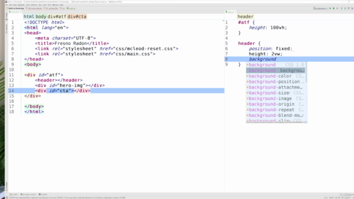
Task: Click the Fresno Radon title text
Action: (71, 43)
